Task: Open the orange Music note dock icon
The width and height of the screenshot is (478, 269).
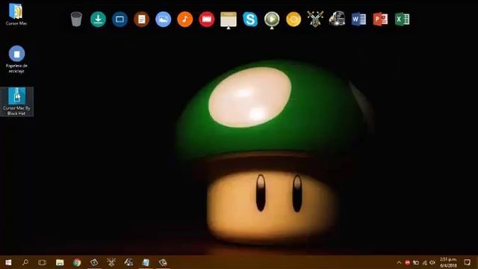Action: [x=185, y=19]
